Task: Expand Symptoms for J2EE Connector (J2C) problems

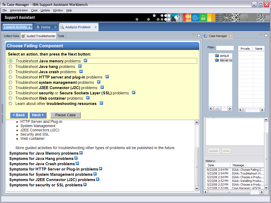Action: 98,179
